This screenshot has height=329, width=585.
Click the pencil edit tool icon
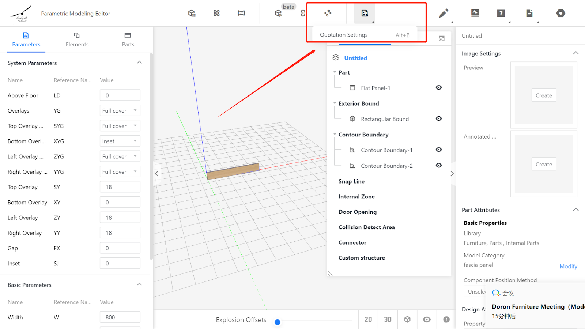[444, 14]
